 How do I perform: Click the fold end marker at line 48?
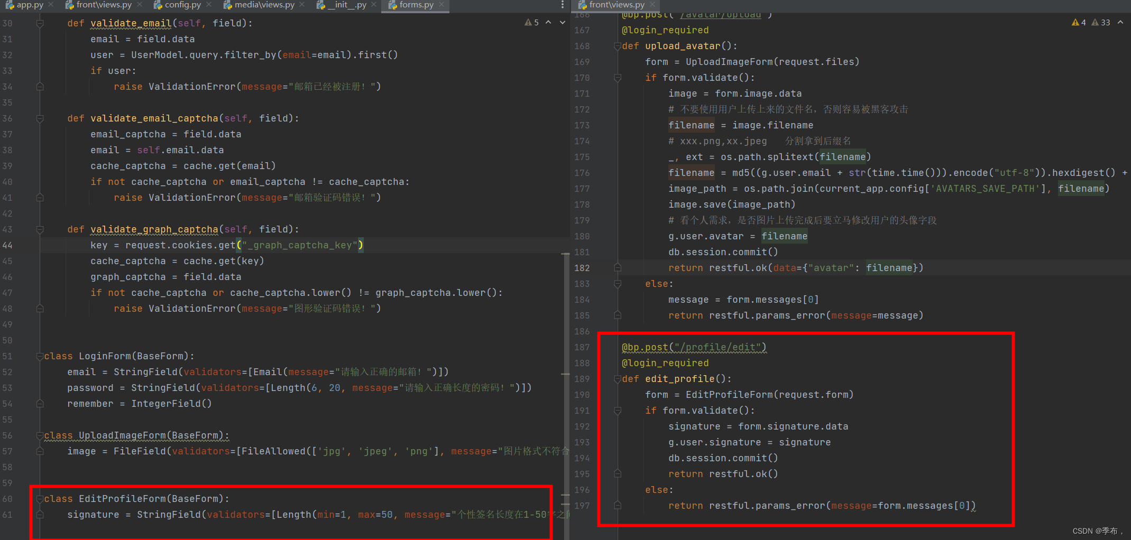point(40,309)
